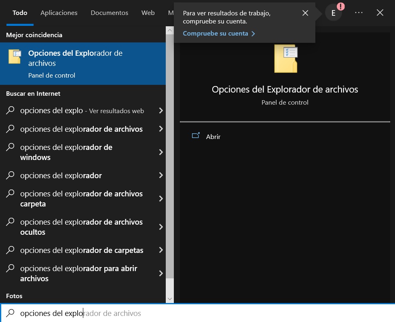
Task: Select the Documentos tab
Action: coord(109,13)
